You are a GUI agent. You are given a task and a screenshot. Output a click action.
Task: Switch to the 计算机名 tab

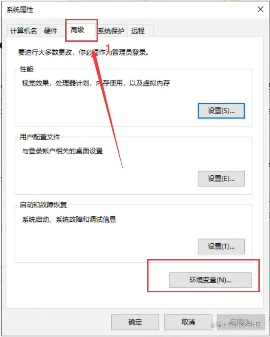pos(24,31)
